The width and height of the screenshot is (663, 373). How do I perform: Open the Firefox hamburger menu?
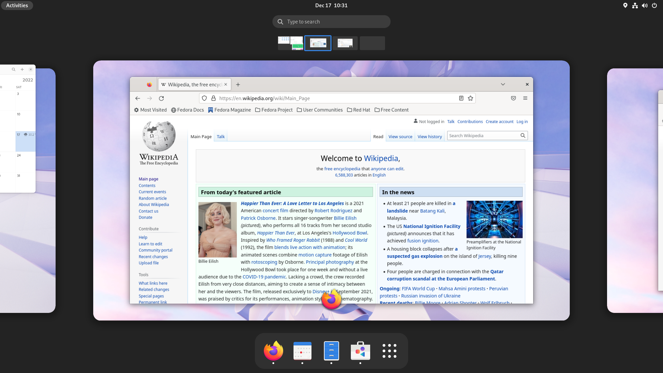click(x=525, y=98)
